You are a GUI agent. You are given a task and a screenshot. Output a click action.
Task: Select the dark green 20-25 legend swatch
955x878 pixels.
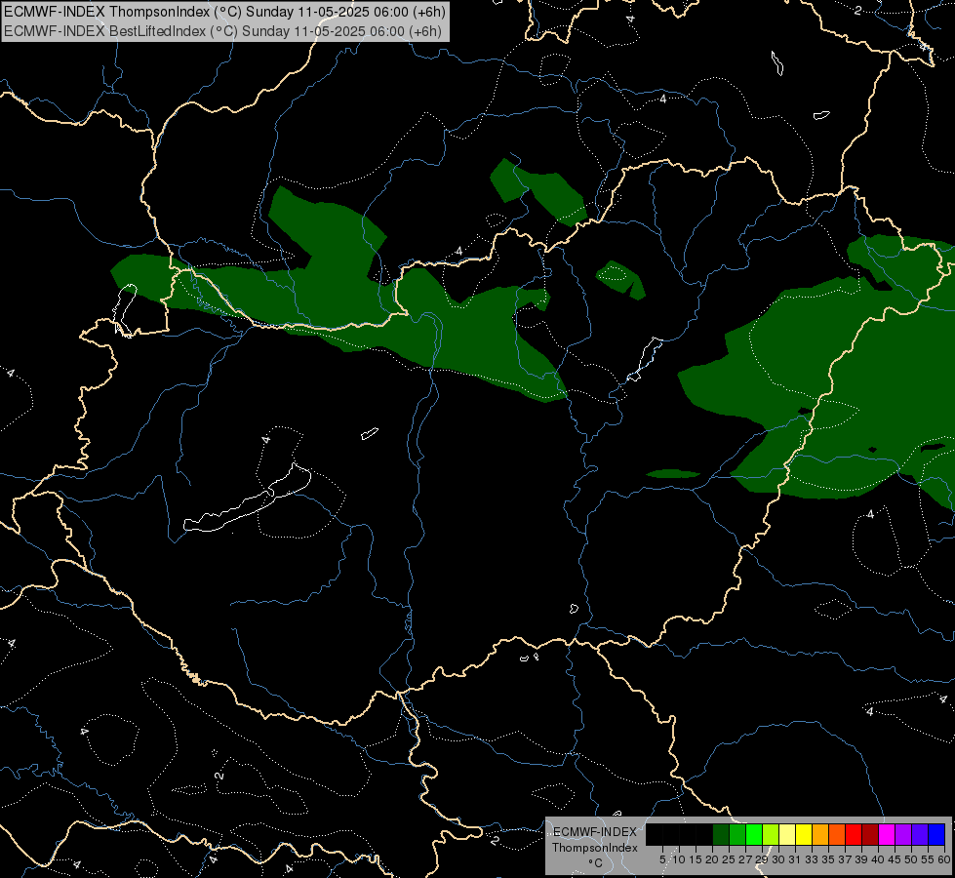coord(721,834)
